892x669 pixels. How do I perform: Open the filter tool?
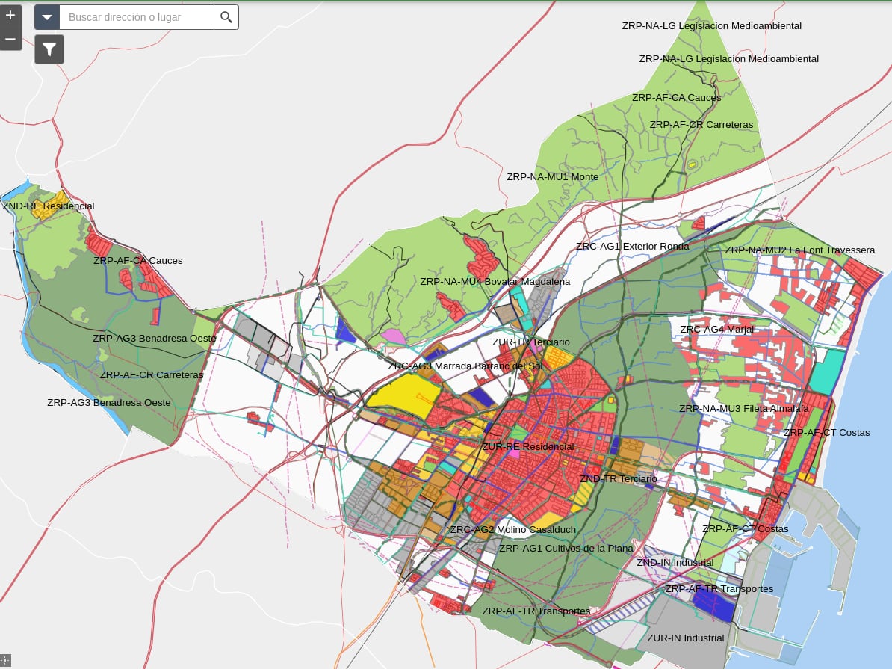49,49
